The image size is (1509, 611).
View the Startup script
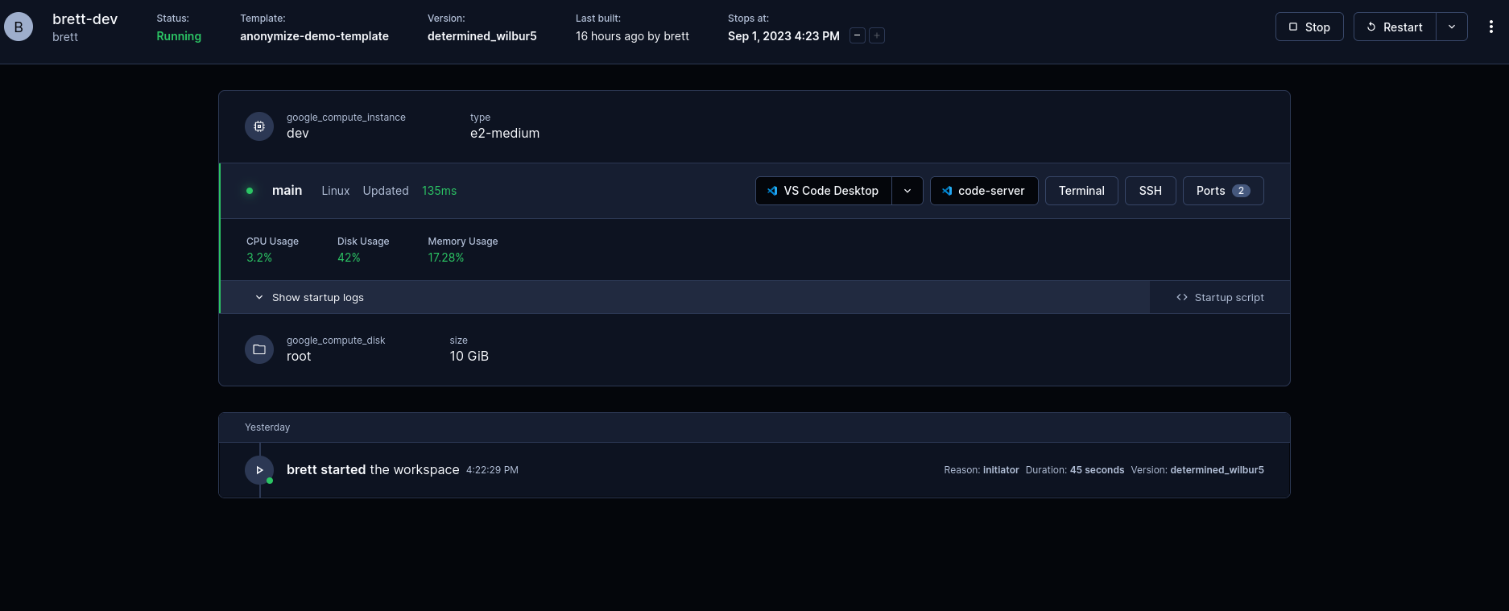point(1220,297)
